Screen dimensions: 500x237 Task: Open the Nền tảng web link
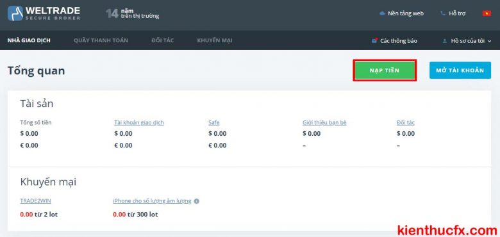coord(406,13)
